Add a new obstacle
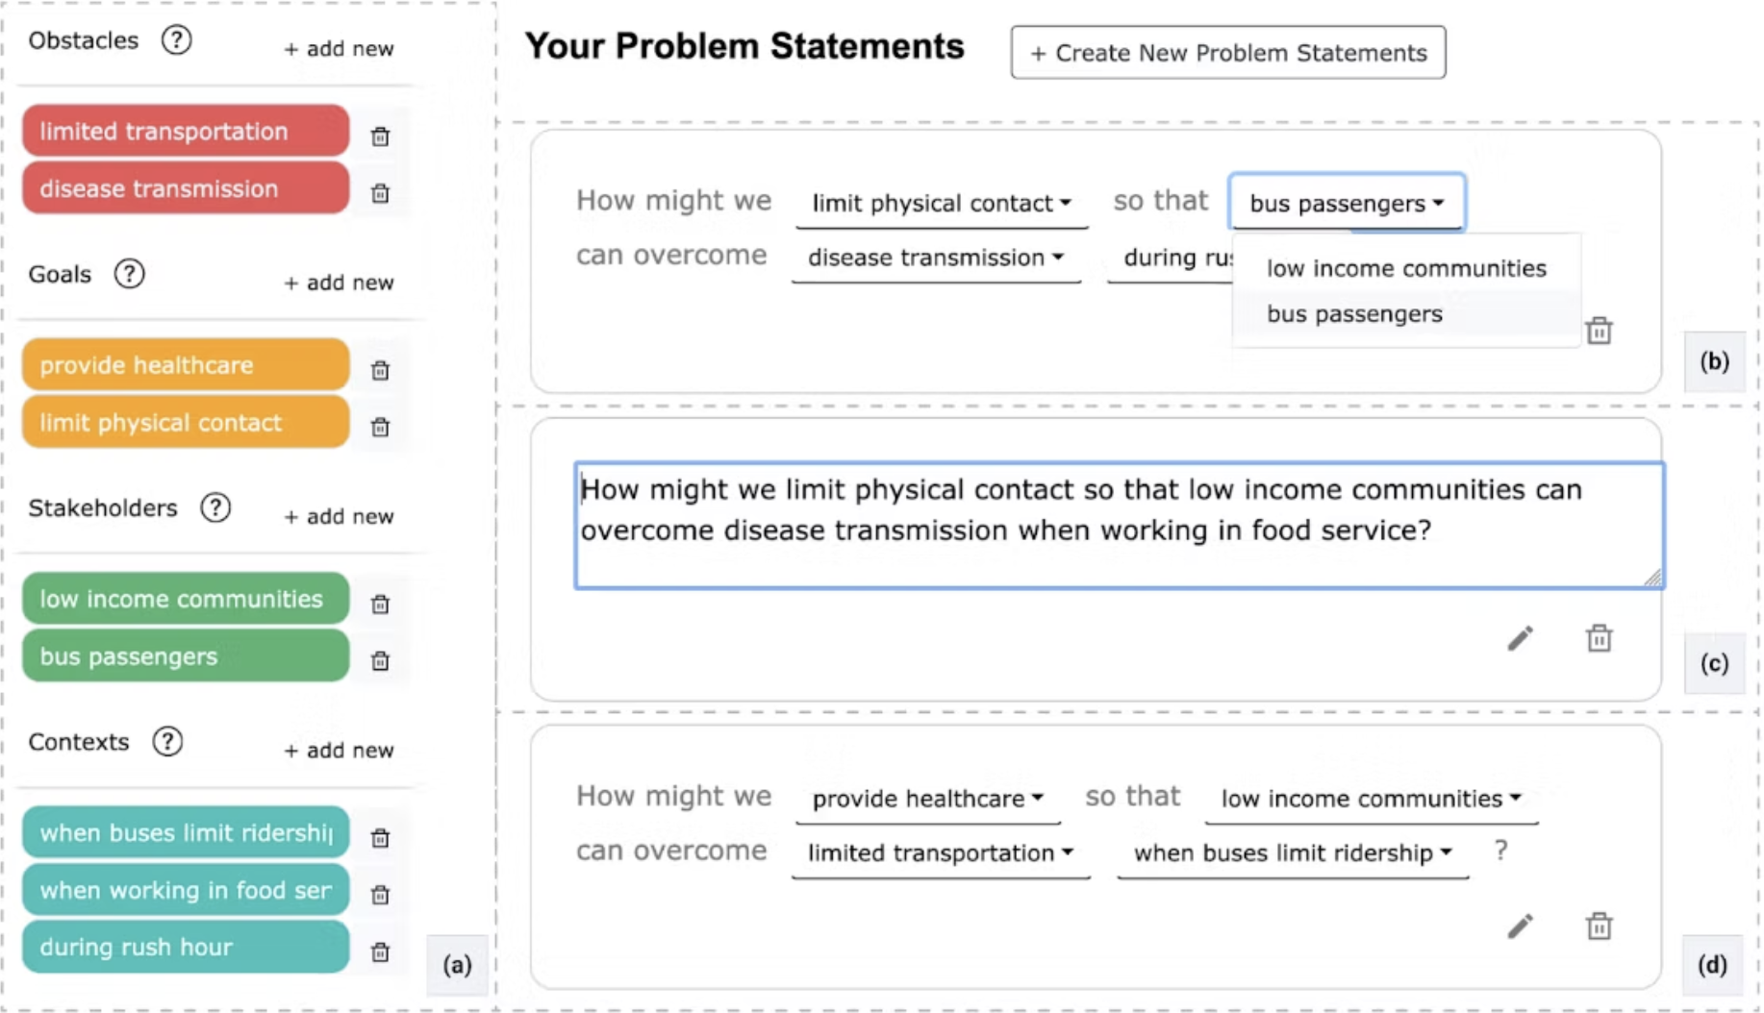The width and height of the screenshot is (1764, 1013). tap(339, 49)
